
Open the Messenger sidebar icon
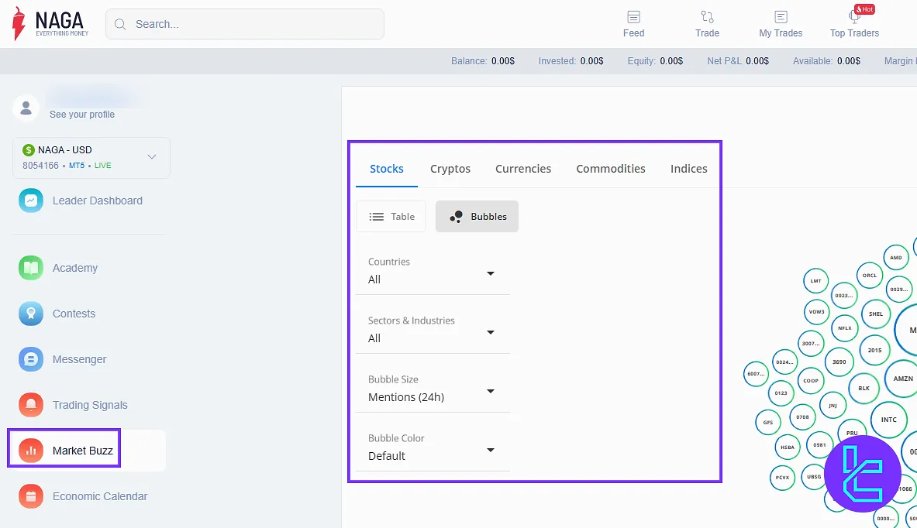click(x=31, y=359)
